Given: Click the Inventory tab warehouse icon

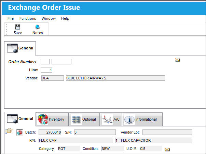Looking at the screenshot, I should [x=43, y=119].
